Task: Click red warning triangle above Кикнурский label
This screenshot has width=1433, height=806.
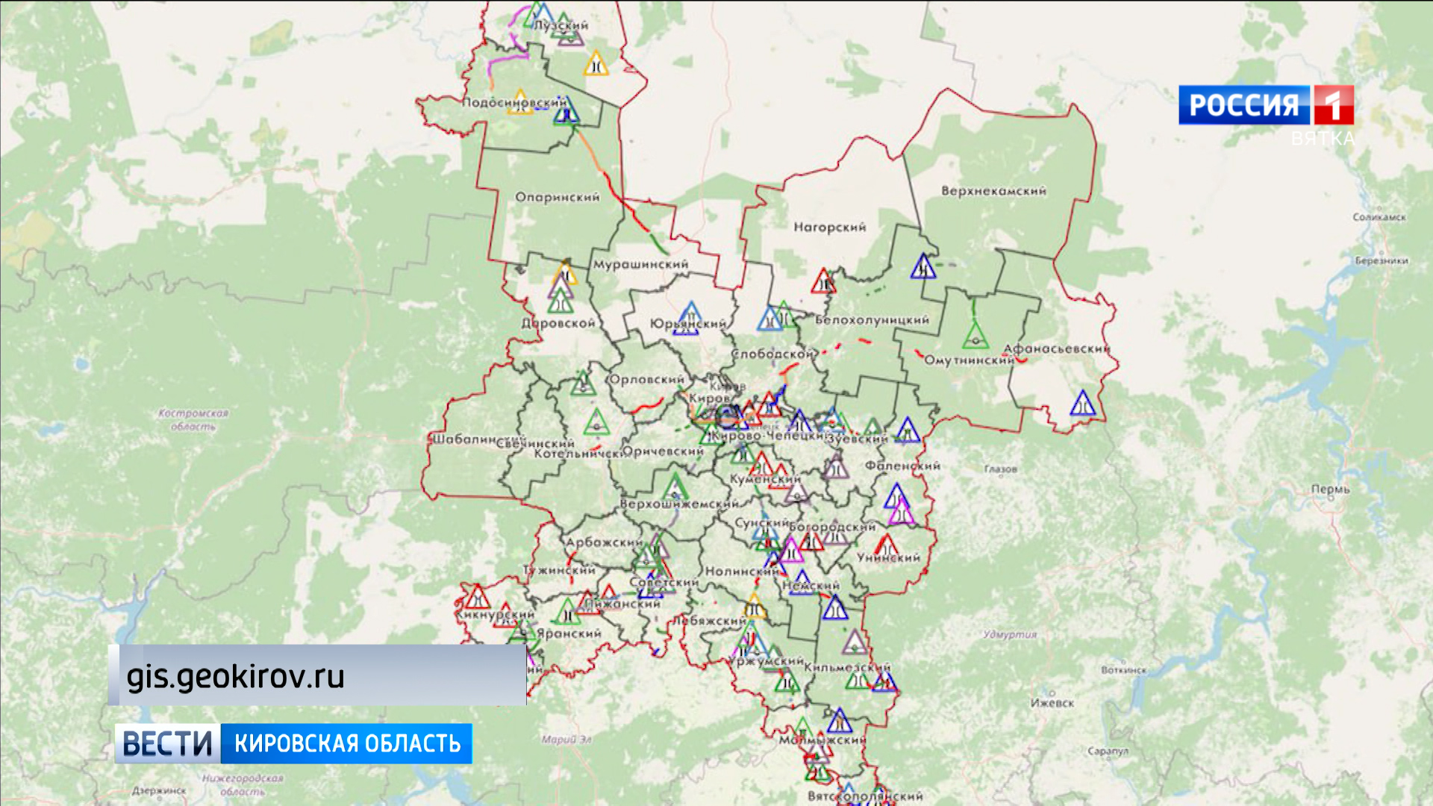Action: point(477,599)
